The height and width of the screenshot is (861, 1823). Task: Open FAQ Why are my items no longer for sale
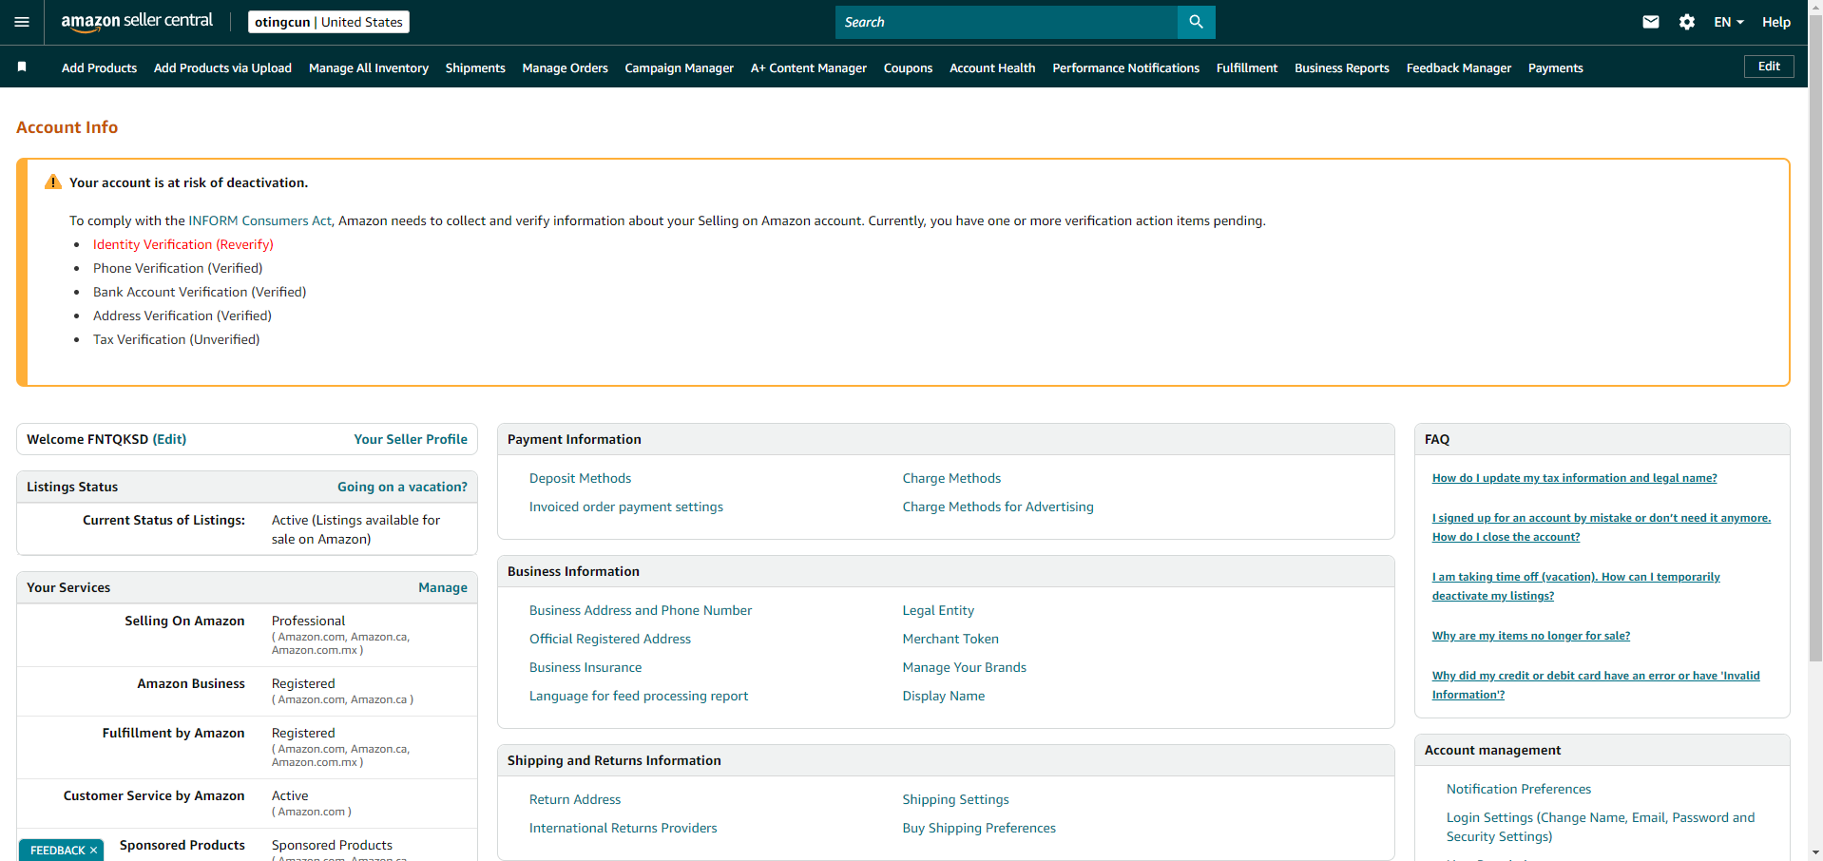[1530, 636]
